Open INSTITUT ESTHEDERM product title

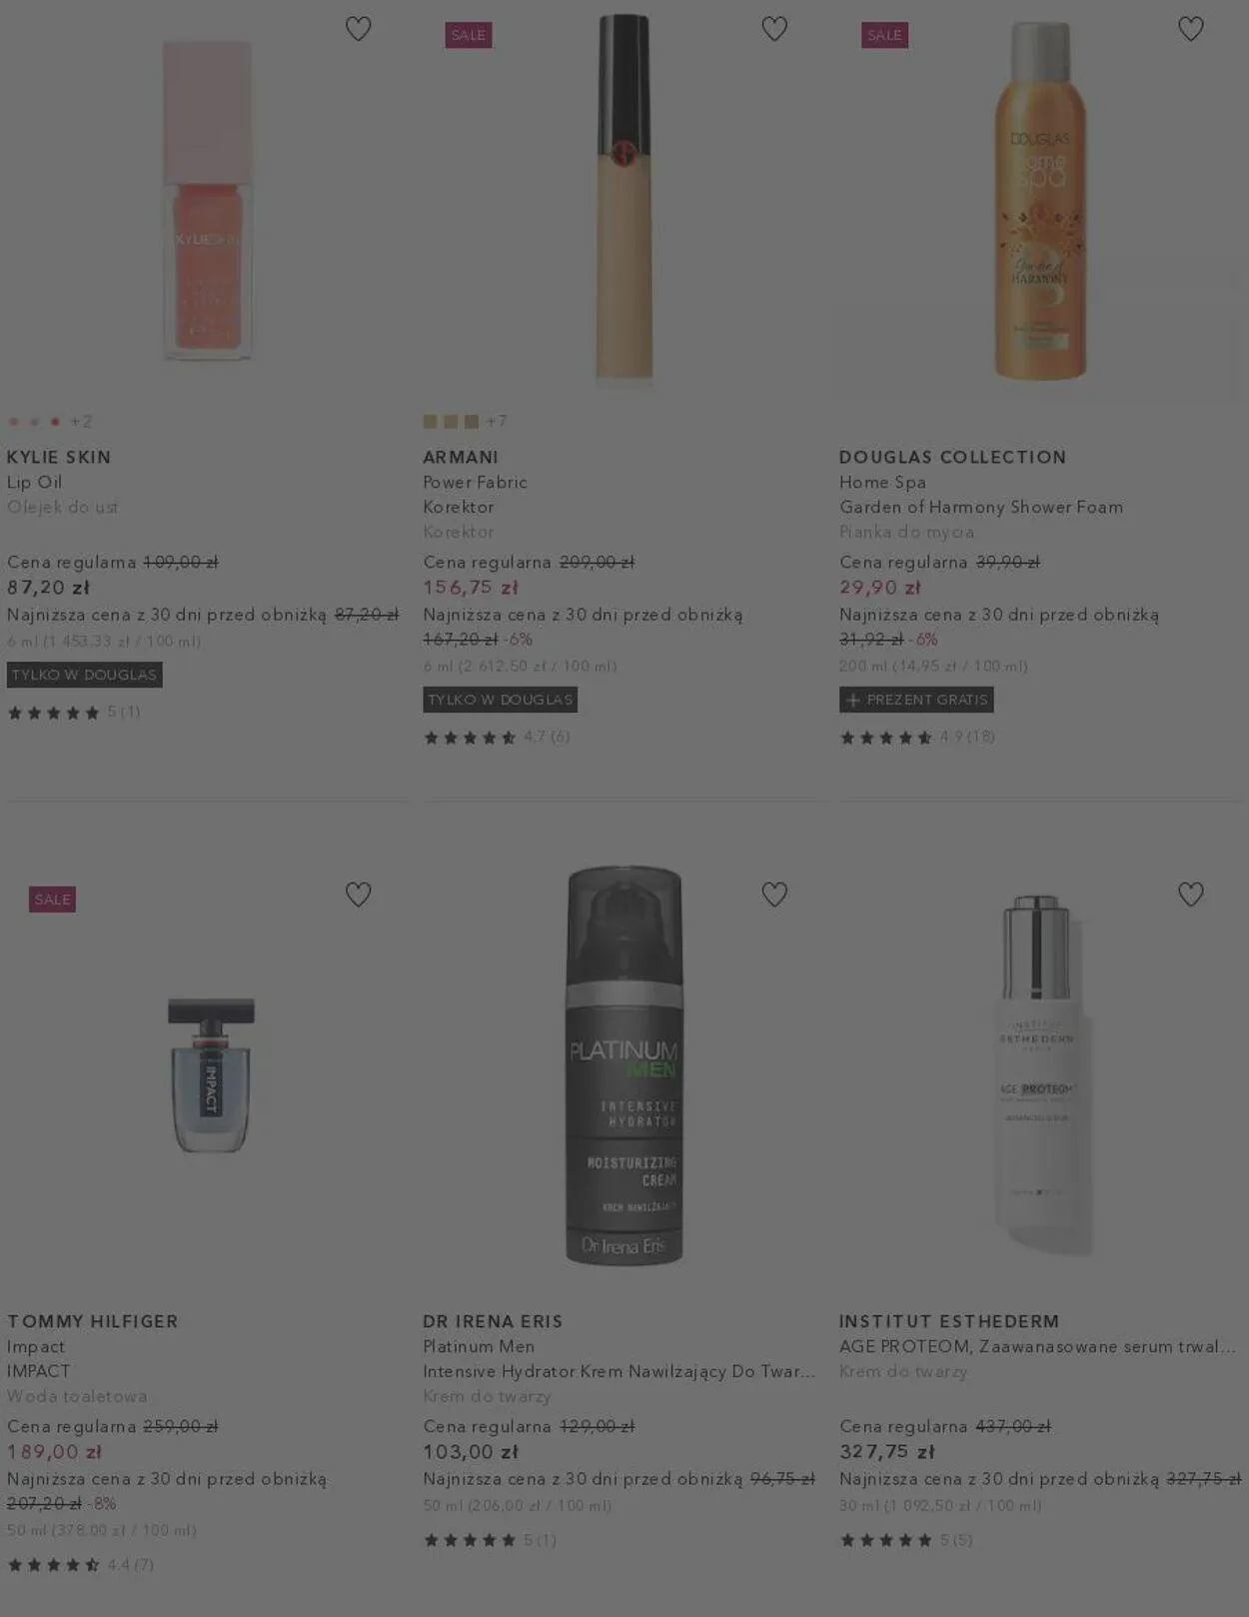click(x=949, y=1321)
